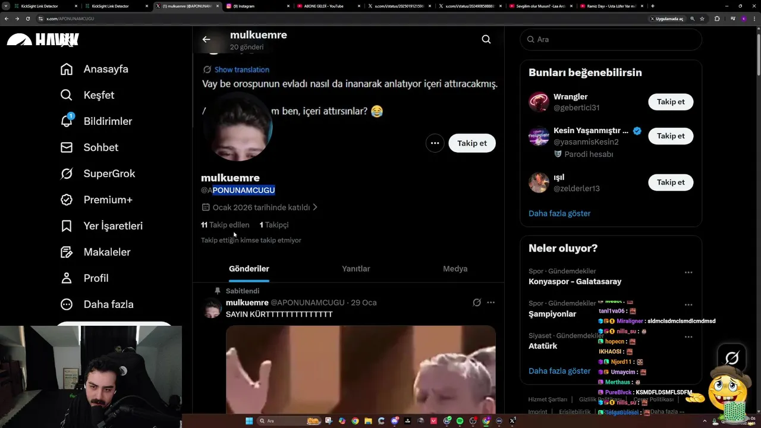Viewport: 761px width, 428px height.
Task: Open Premium+ page
Action: (96, 200)
